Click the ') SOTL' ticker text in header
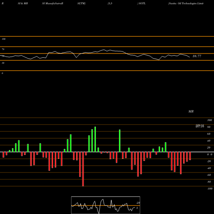Viewport: 214px width, 214px height. (141, 3)
